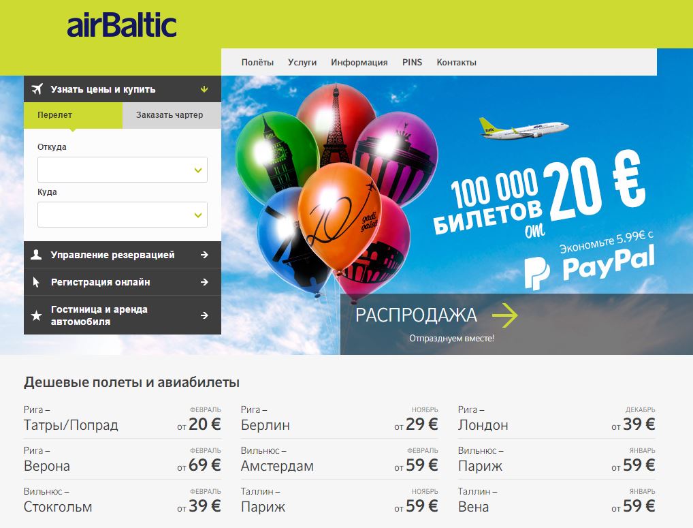693x528 pixels.
Task: Click the PayPal logo on banner
Action: (x=589, y=266)
